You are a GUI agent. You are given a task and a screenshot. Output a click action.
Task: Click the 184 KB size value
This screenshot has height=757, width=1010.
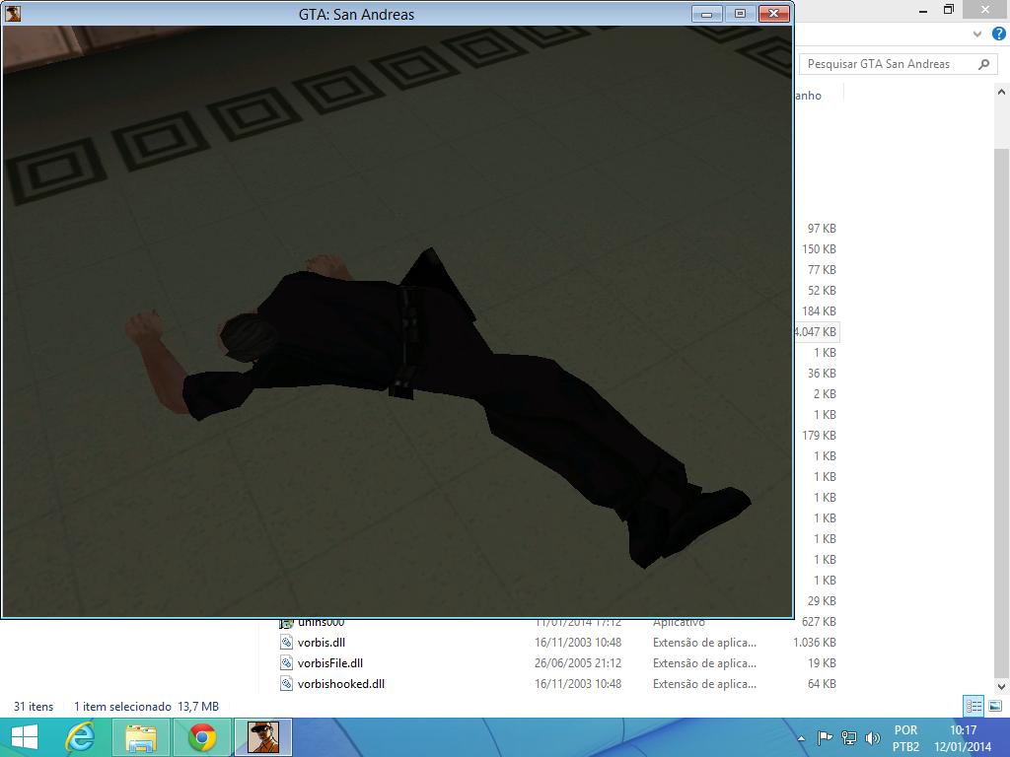[819, 310]
